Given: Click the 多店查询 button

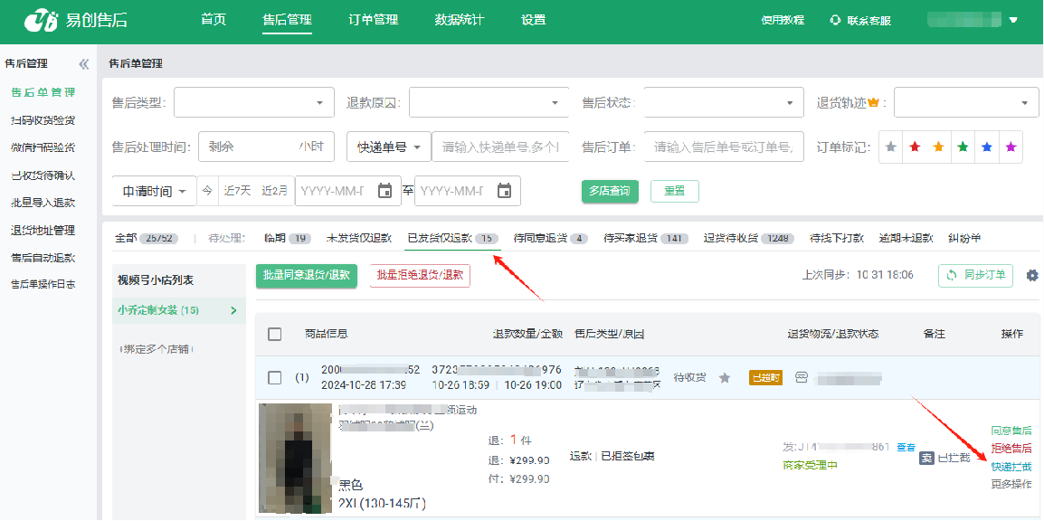Looking at the screenshot, I should tap(609, 191).
